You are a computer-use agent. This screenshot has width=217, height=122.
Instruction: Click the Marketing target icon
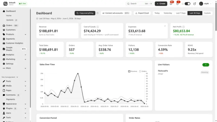(4, 59)
